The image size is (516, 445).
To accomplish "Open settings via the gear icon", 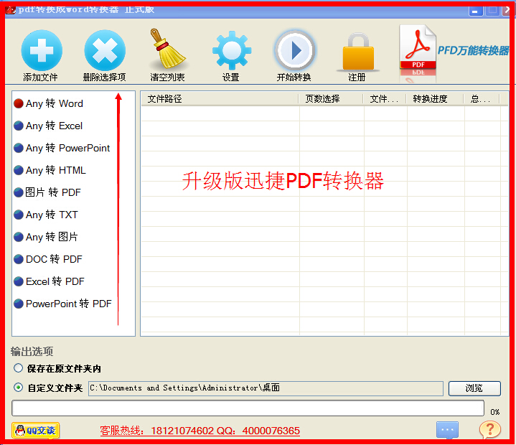I will pyautogui.click(x=232, y=50).
